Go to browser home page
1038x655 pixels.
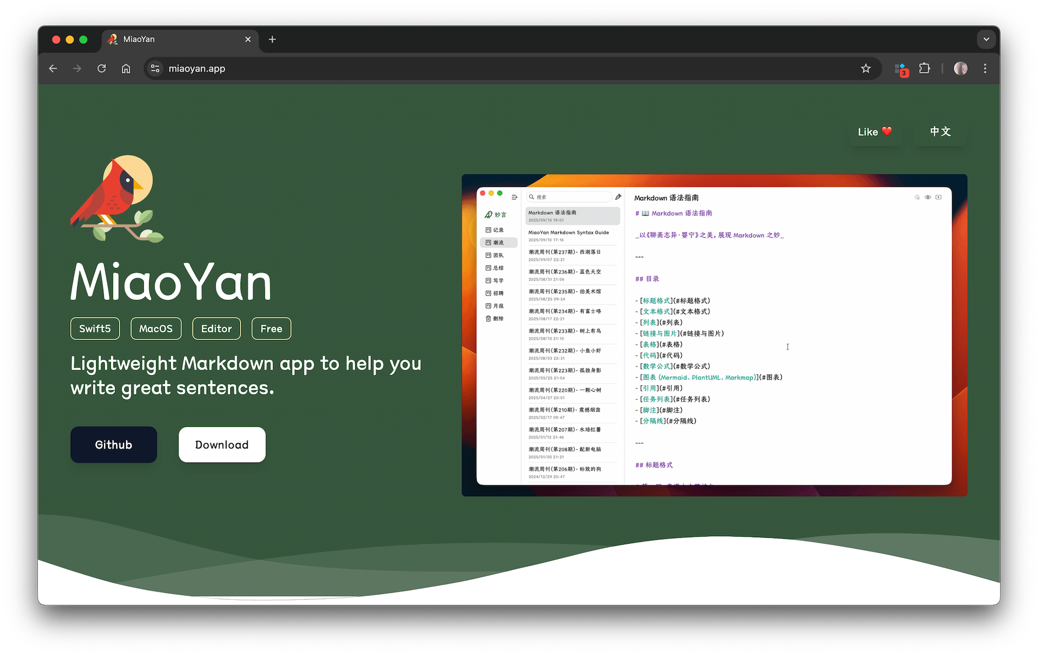(x=126, y=69)
